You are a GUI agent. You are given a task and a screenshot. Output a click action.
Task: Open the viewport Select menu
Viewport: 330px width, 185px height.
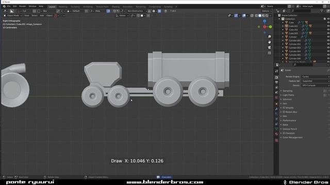35,15
